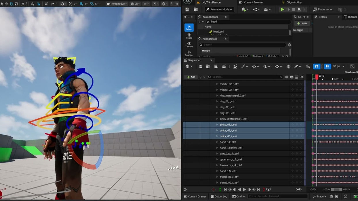Viewport: 358px width, 201px height.
Task: Open the Platforms menu
Action: point(323,9)
